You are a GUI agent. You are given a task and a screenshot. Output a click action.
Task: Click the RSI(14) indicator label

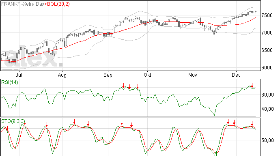(10, 82)
